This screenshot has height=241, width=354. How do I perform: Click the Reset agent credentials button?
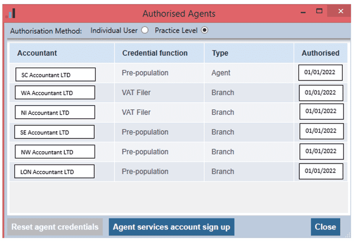point(55,227)
